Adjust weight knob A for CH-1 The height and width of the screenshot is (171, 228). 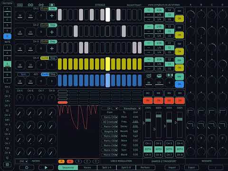190,15
